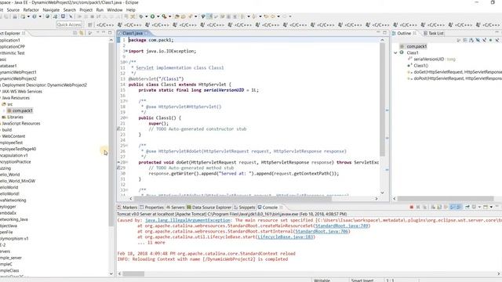Viewport: 502px width, 282px height.
Task: Terminate the running Tomcat server in Console
Action: pos(411,207)
